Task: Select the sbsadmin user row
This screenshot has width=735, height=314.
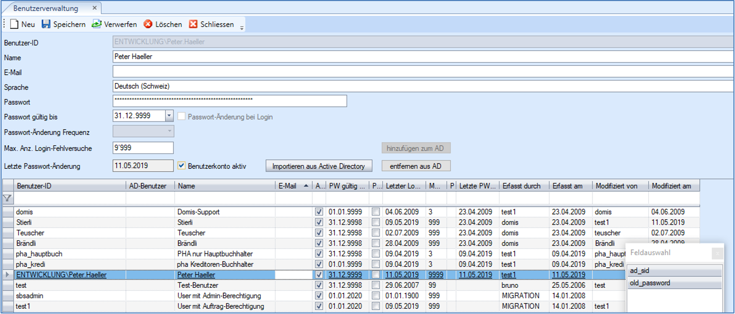Action: pyautogui.click(x=68, y=296)
